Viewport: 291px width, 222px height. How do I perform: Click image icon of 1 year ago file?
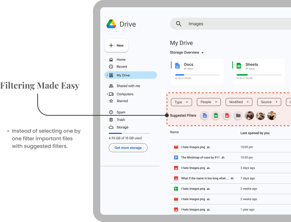176,210
